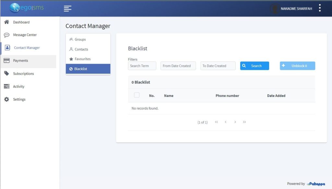Screen dimensions: 332x189
Task: Open Dashboard from the home icon
Action: (6, 22)
